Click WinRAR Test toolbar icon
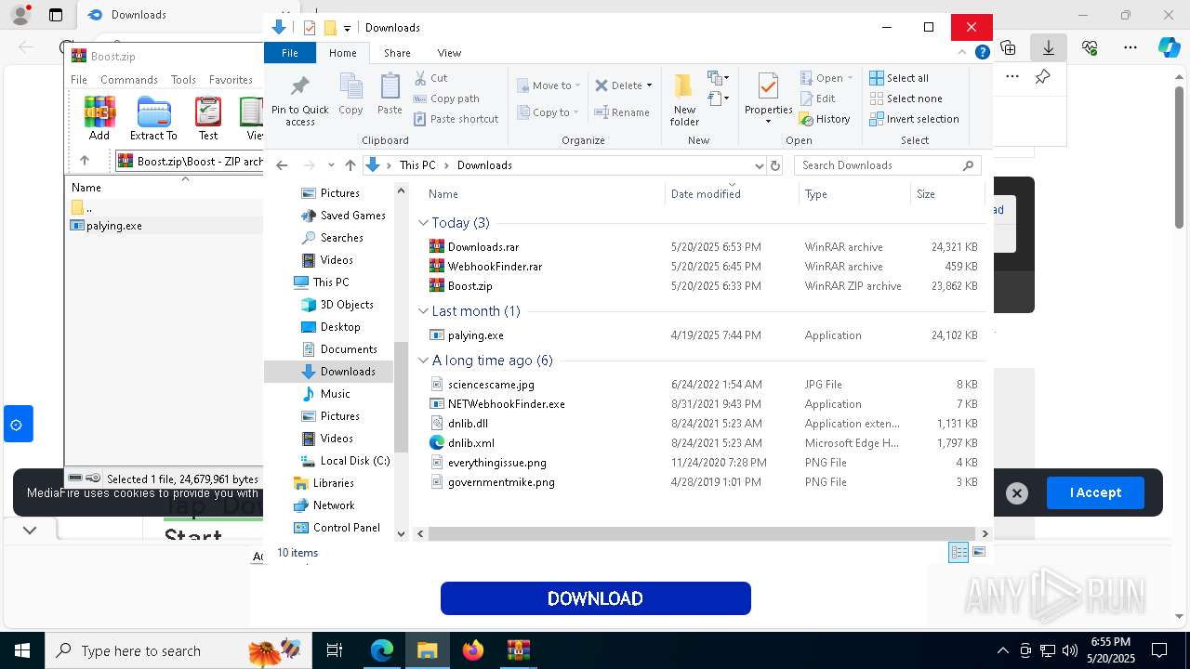 tap(208, 118)
